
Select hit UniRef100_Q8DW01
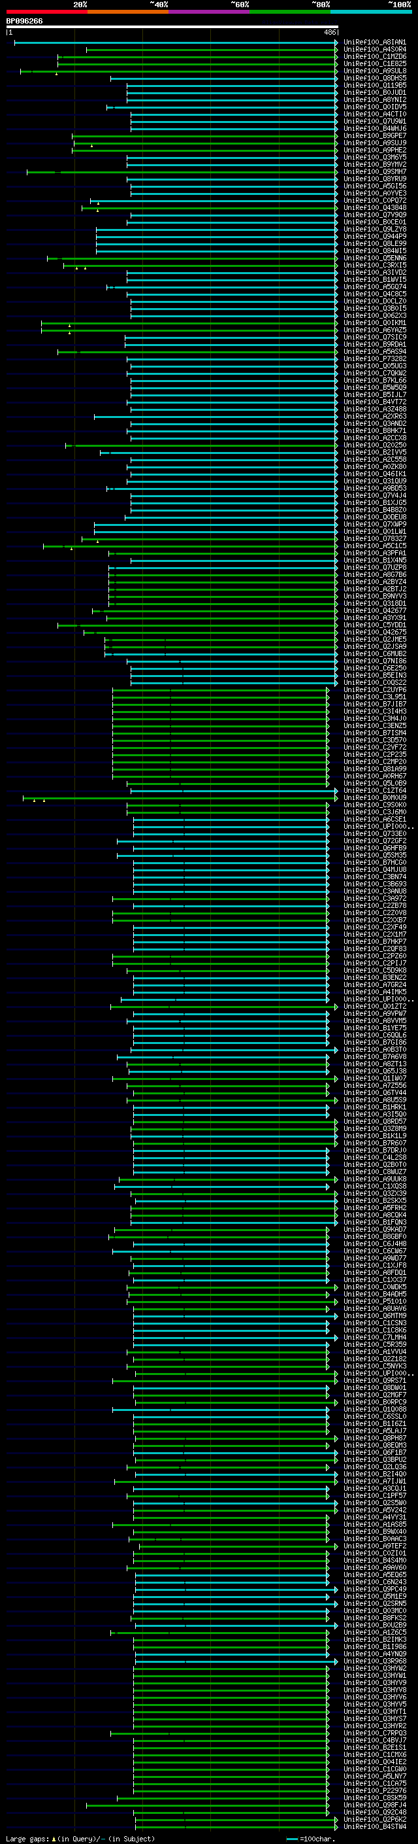(374, 1388)
